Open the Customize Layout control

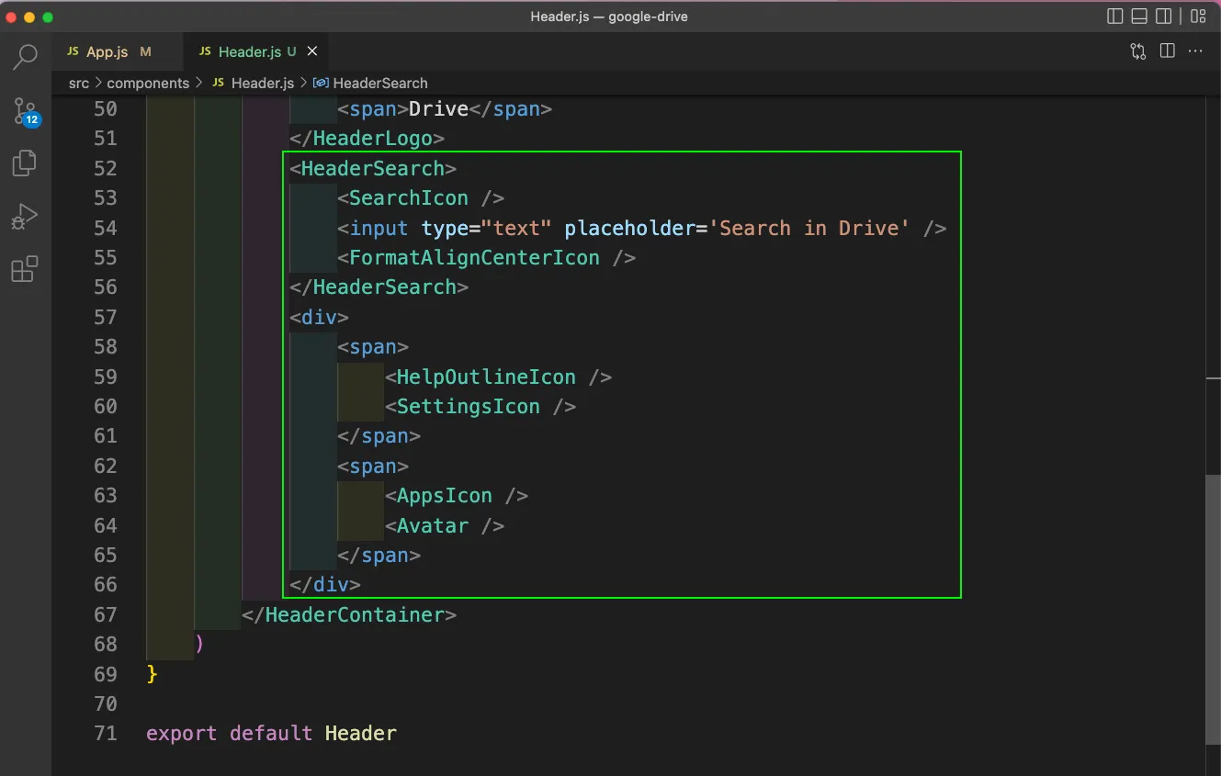coord(1198,17)
